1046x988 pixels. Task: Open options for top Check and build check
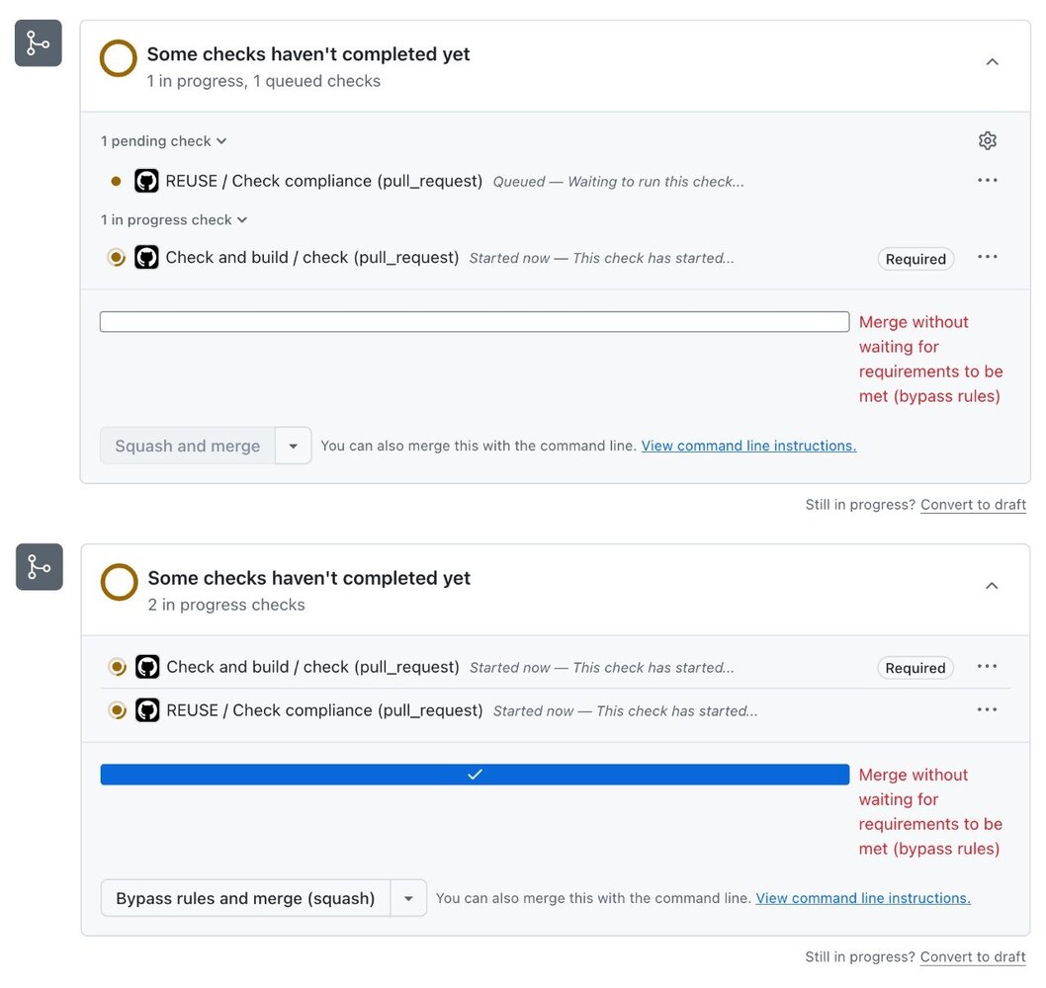tap(987, 258)
